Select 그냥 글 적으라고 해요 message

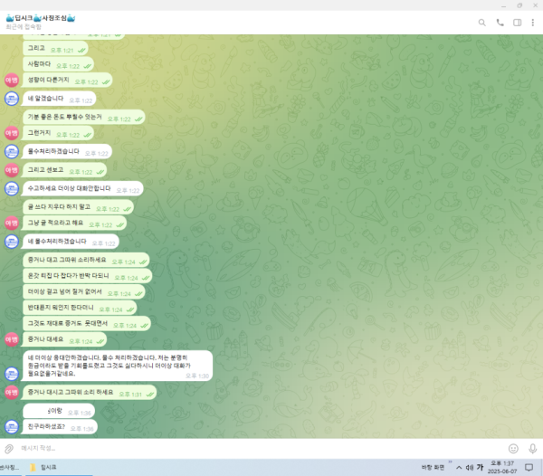point(74,223)
